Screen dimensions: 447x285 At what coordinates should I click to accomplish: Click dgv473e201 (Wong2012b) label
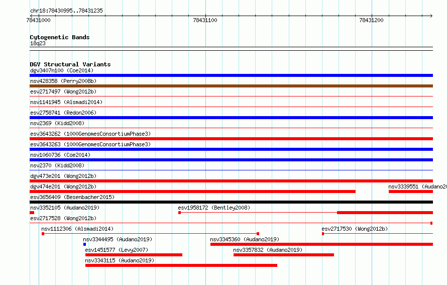click(x=63, y=176)
